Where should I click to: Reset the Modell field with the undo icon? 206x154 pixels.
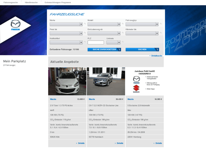(123, 24)
